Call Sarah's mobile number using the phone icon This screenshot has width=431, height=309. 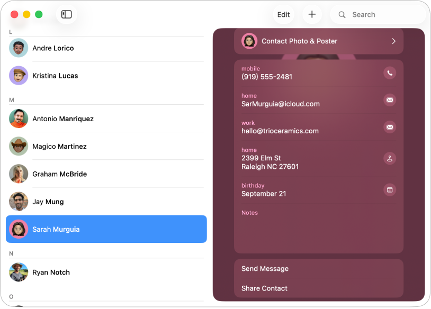[390, 73]
